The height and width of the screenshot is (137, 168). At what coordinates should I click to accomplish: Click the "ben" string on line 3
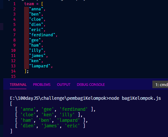tap(35, 14)
